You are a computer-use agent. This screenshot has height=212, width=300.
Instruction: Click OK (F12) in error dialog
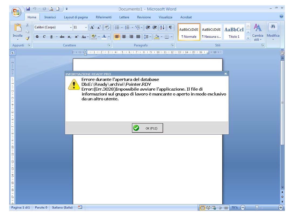click(x=147, y=128)
